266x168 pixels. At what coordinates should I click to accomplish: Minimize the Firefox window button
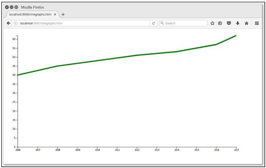click(12, 7)
